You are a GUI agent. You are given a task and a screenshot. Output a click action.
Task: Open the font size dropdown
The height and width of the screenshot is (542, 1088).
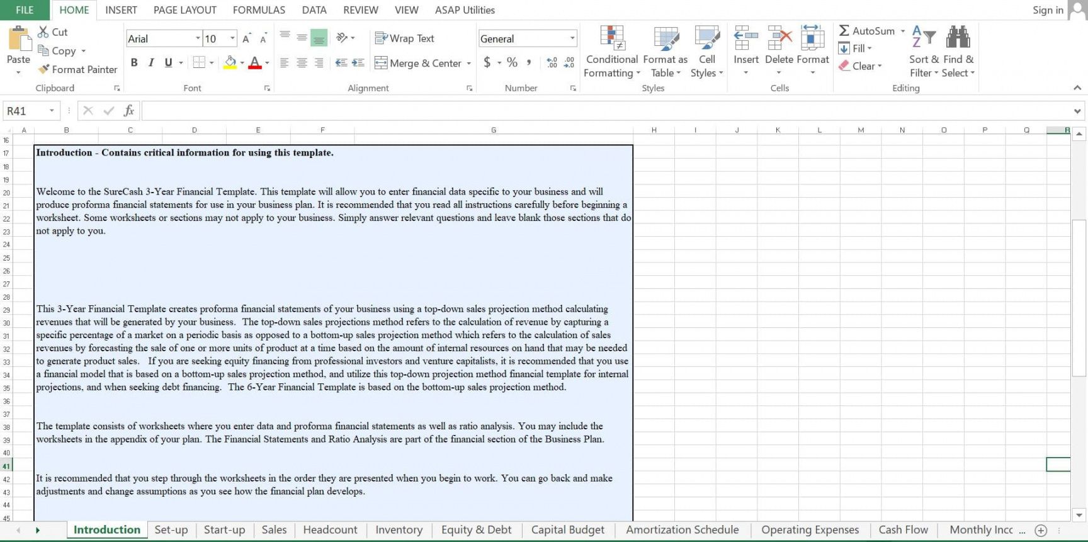click(232, 38)
